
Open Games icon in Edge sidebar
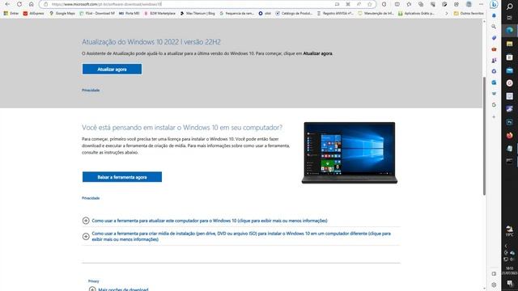494,61
